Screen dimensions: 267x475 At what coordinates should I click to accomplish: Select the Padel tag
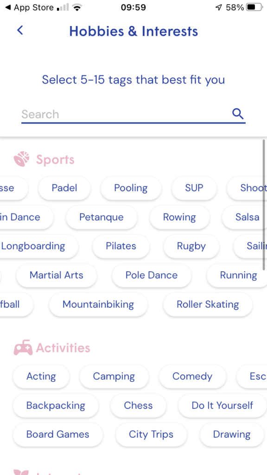(x=64, y=188)
